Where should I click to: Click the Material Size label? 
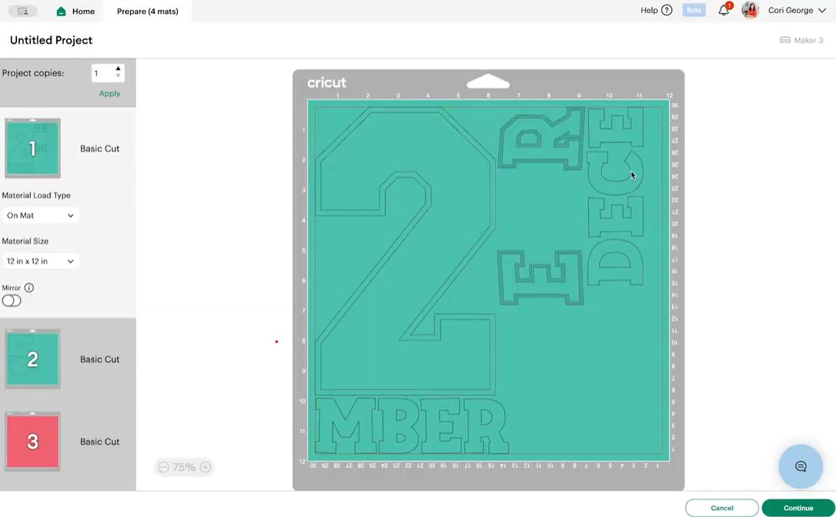25,241
